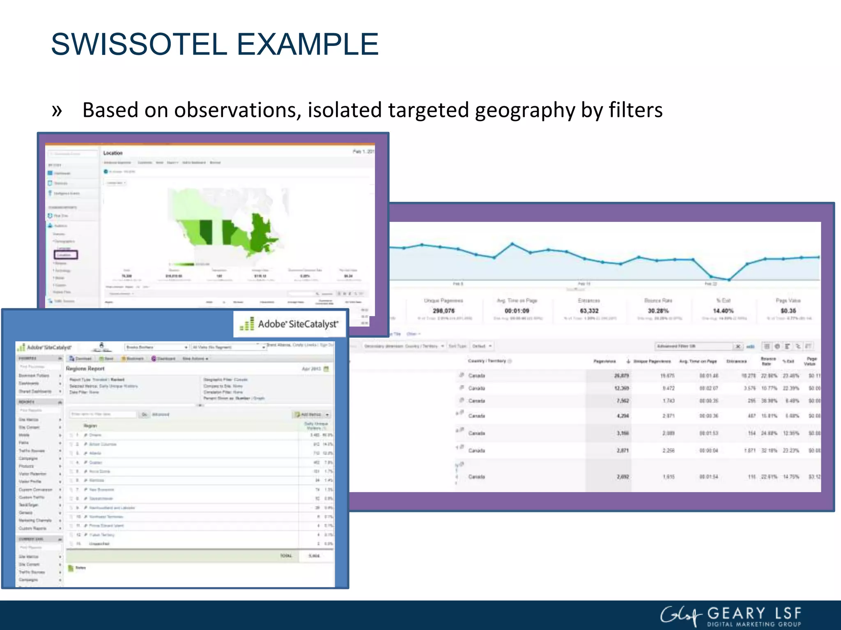Click Advanced Segments in Location report toolbar
The image size is (841, 630).
[x=117, y=163]
